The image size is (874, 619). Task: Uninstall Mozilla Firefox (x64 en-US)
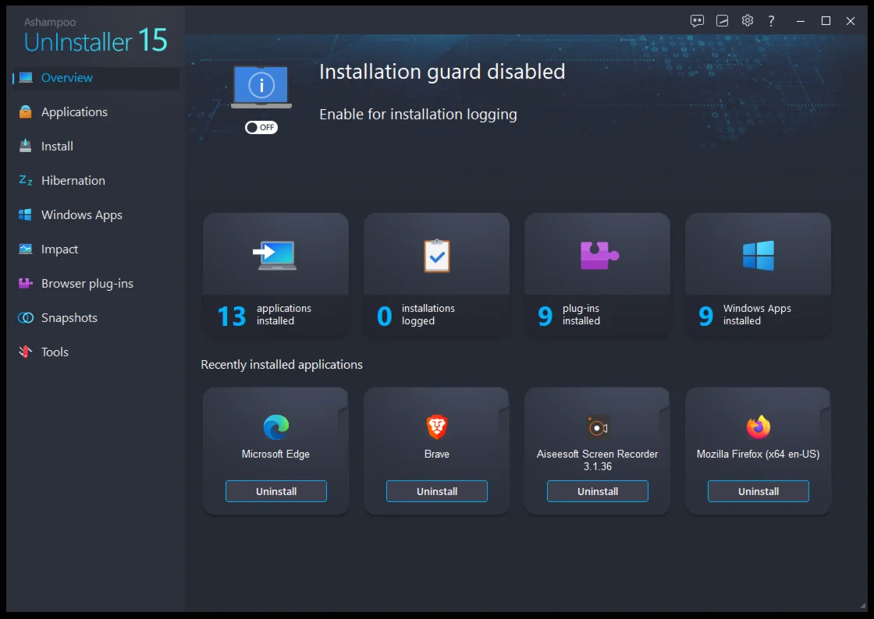coord(758,491)
